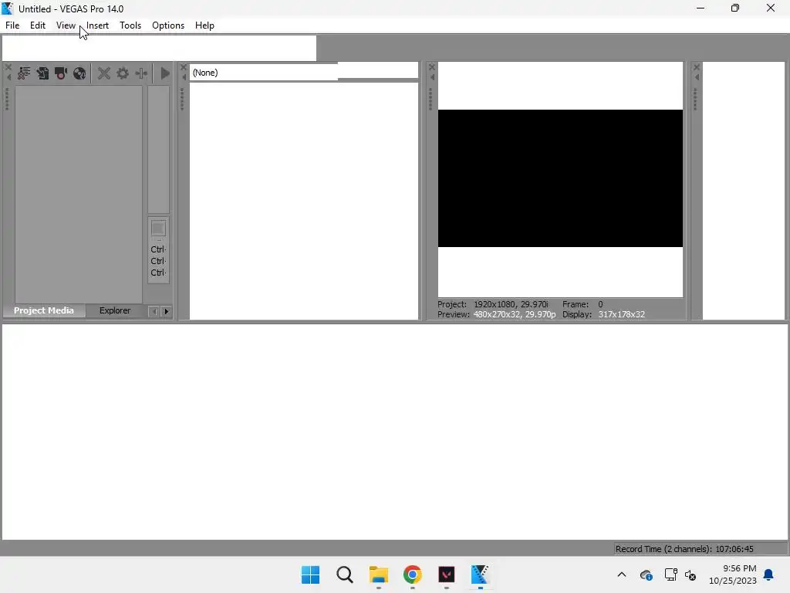Open Windows Search from taskbar

pos(345,574)
